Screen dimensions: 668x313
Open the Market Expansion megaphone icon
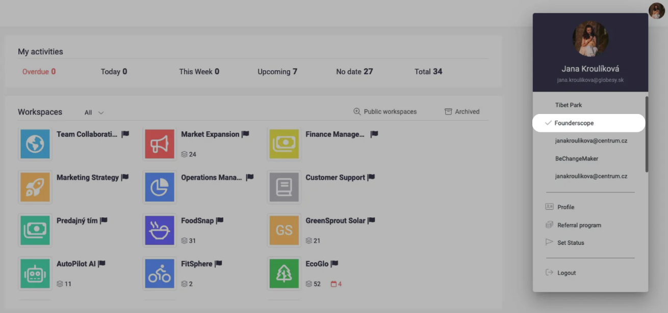(x=160, y=144)
